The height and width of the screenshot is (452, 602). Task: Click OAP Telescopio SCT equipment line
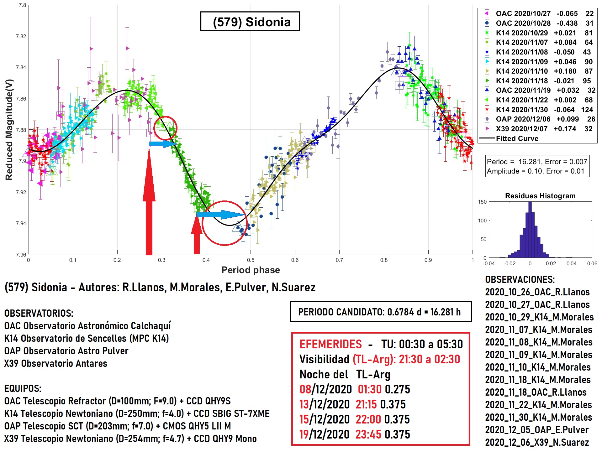(118, 426)
